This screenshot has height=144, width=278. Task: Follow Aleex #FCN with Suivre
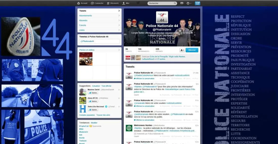[x=93, y=101]
